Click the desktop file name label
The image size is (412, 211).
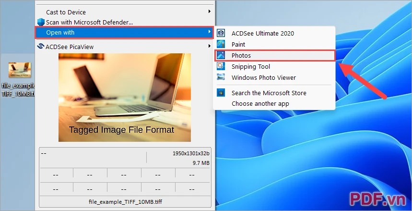pos(18,89)
